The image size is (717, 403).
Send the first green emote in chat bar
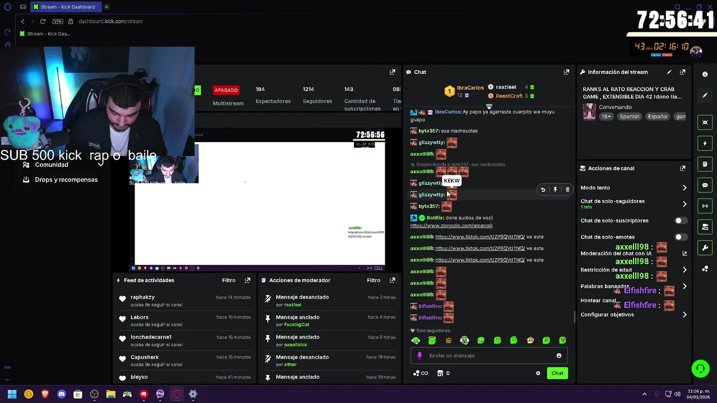416,340
